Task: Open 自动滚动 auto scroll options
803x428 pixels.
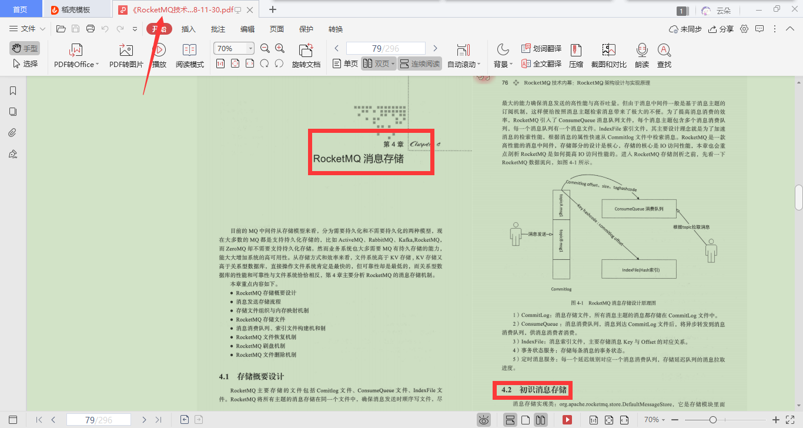Action: click(464, 56)
